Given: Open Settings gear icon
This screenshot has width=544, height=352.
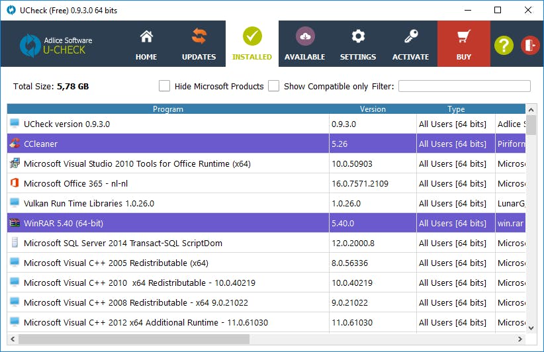Looking at the screenshot, I should (x=358, y=36).
